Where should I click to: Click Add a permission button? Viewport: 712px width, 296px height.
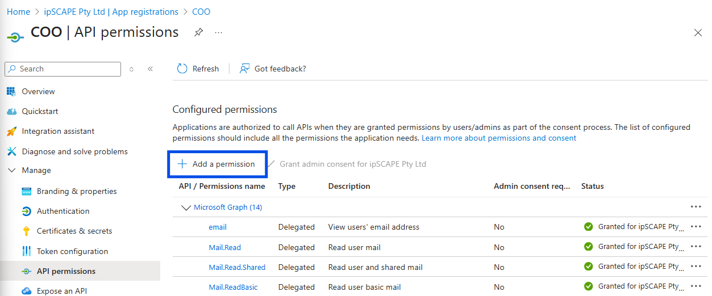click(x=216, y=164)
